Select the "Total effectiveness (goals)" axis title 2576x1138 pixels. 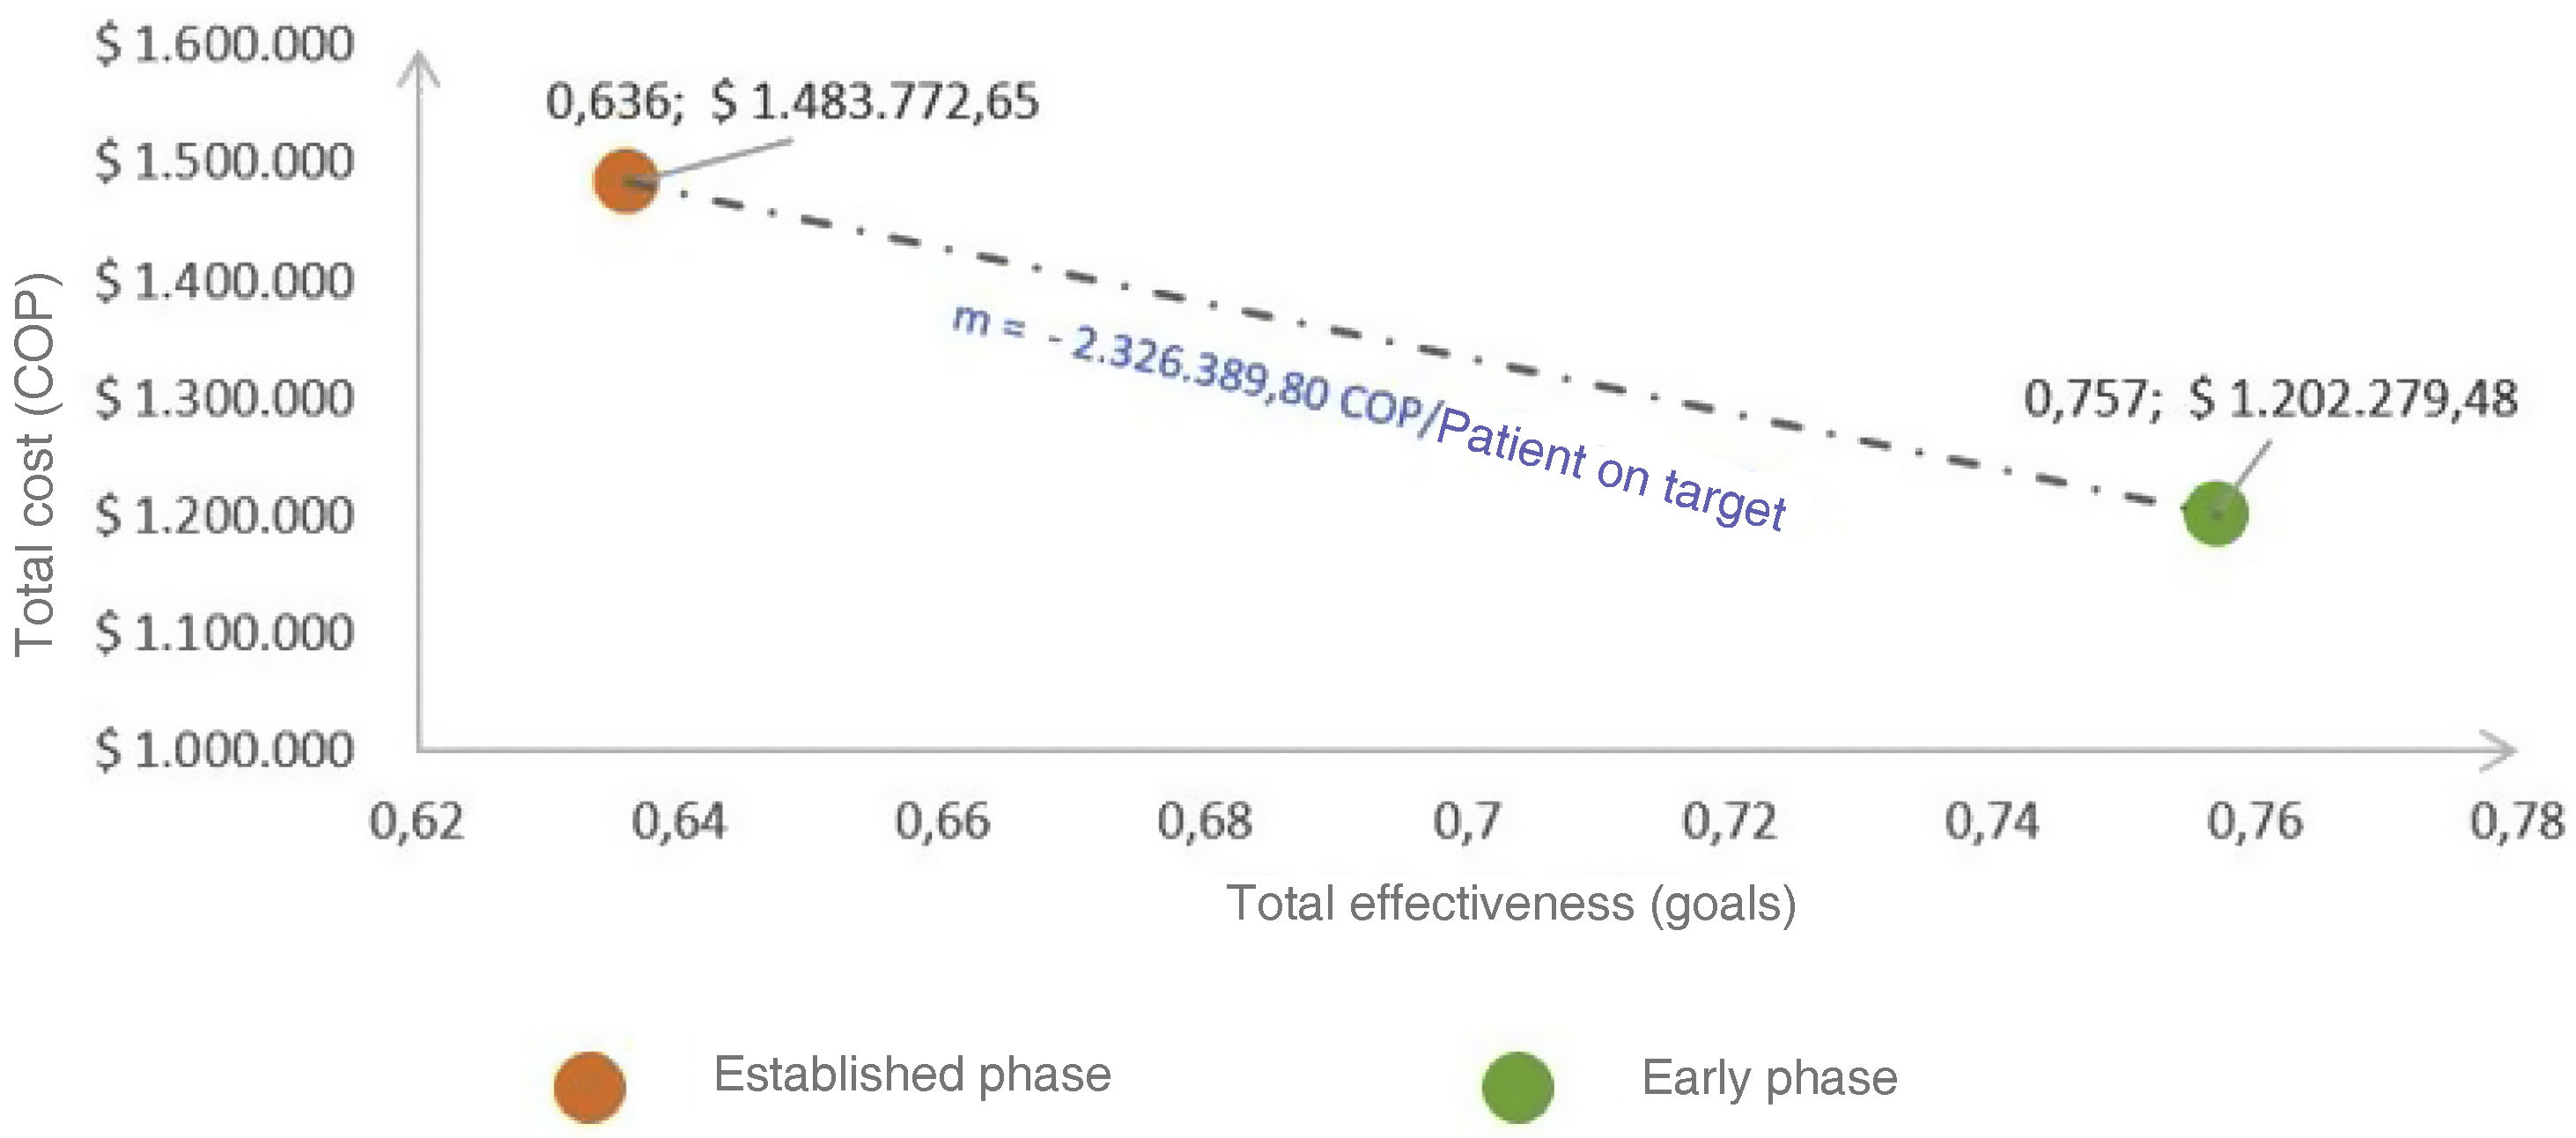click(x=1511, y=904)
